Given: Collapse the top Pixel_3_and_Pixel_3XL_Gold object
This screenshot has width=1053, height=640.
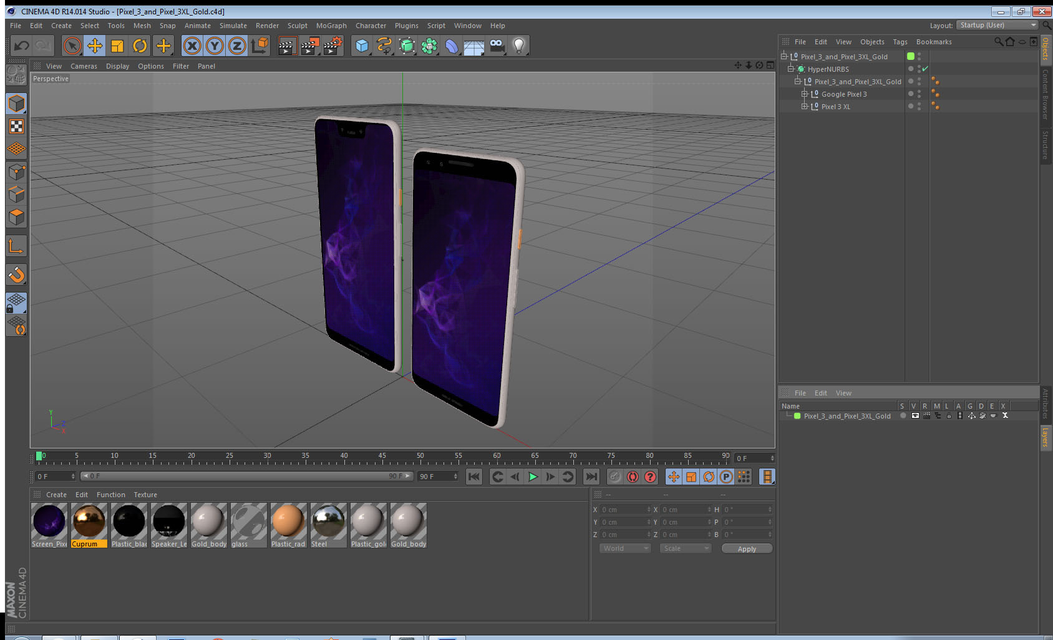Looking at the screenshot, I should click(785, 56).
